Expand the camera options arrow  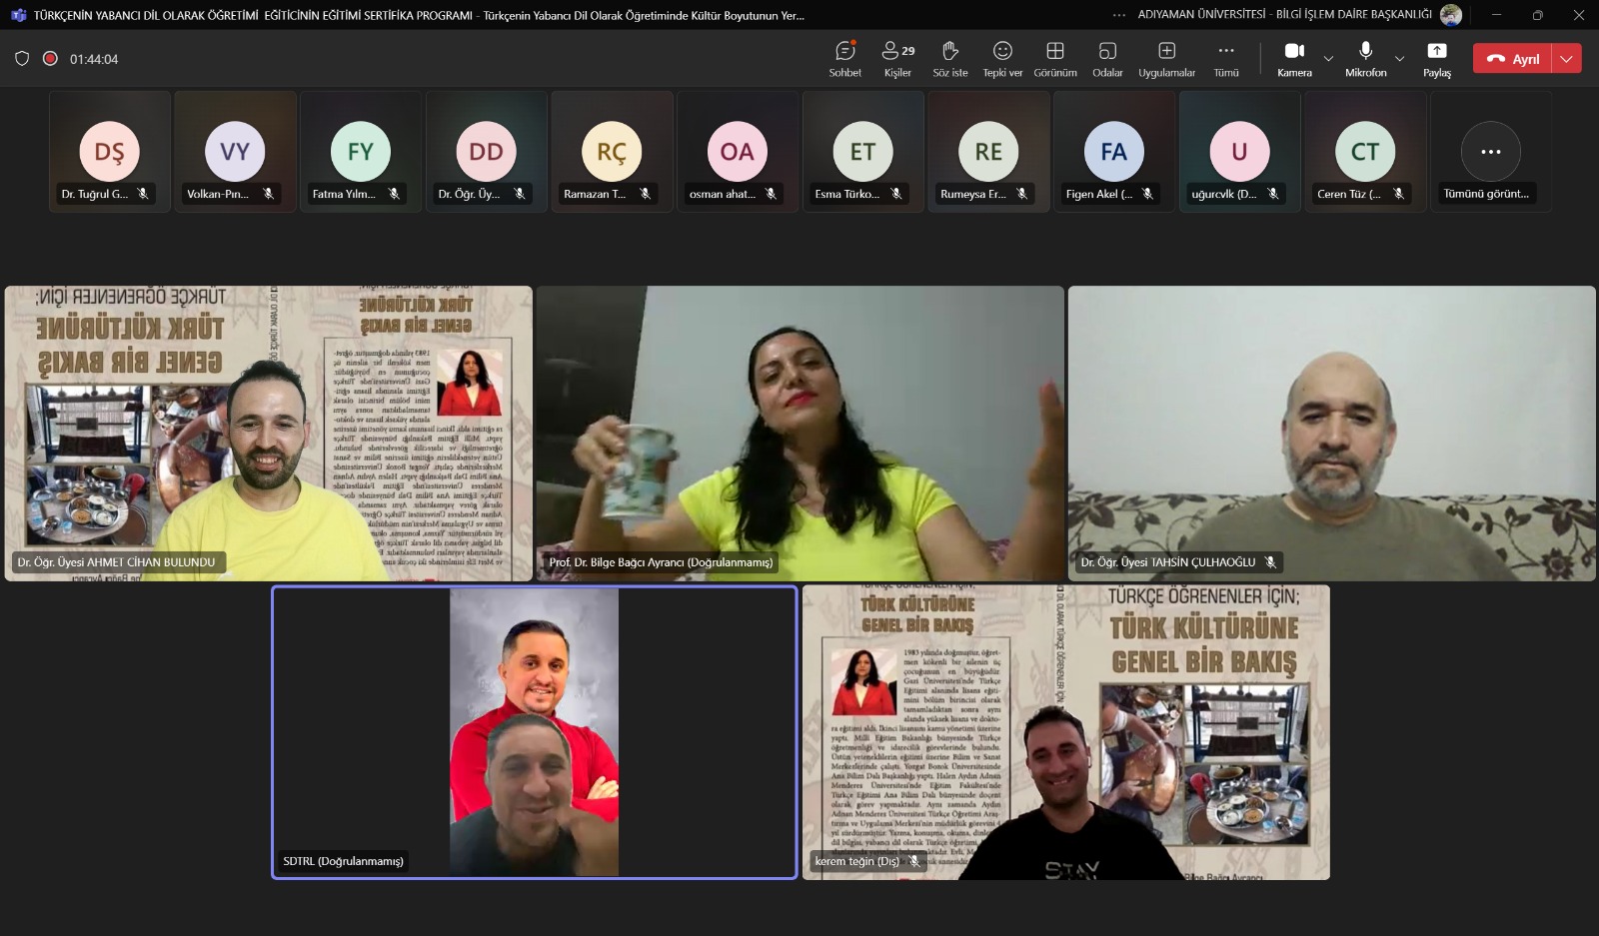click(x=1328, y=59)
